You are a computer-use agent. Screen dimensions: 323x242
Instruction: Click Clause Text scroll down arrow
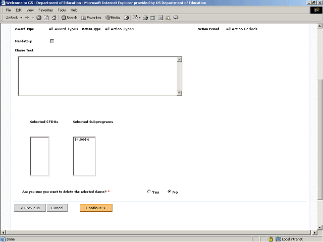tap(180, 93)
